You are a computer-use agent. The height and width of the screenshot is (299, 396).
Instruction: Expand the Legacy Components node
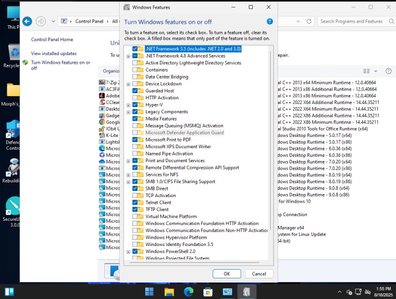128,112
